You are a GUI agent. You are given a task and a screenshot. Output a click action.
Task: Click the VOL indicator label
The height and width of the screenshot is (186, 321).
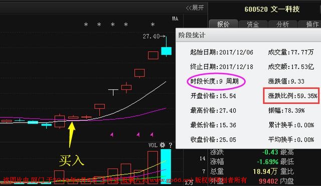point(153,145)
